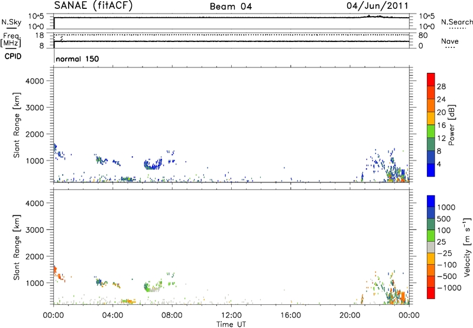Image resolution: width=473 pixels, height=328 pixels.
Task: Pick the green 12–16 dB Power colorbar segment
Action: click(x=431, y=131)
